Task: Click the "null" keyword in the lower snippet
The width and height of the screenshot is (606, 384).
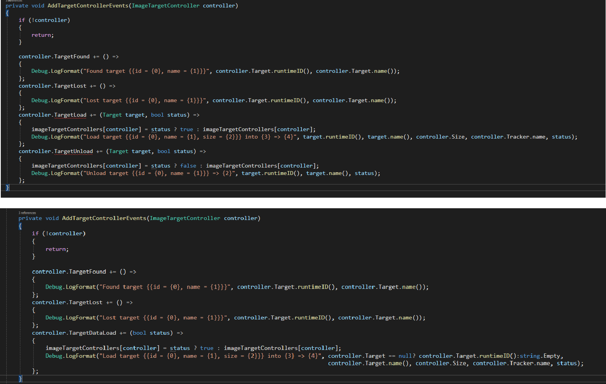Action: click(405, 356)
